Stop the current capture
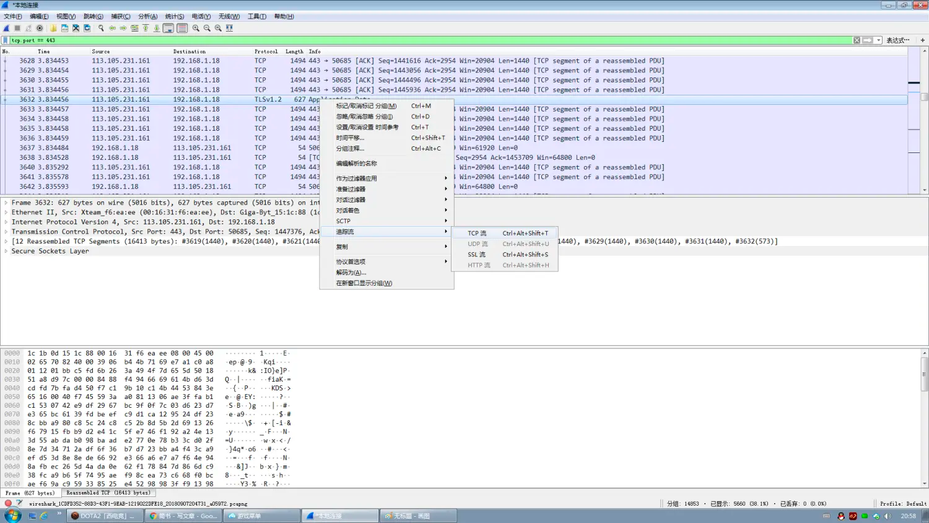 17,28
